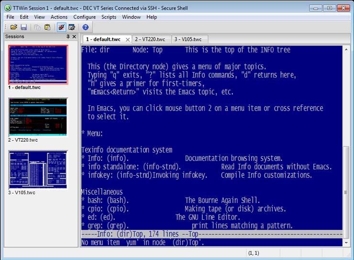The height and width of the screenshot is (260, 354).
Task: Select the 3 - V105.twc session thumbnail
Action: click(38, 170)
